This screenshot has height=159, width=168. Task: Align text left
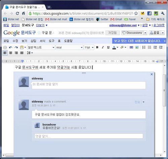(x=5, y=53)
